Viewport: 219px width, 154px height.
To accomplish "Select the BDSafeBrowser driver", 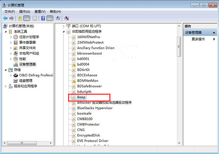I will 89,86.
